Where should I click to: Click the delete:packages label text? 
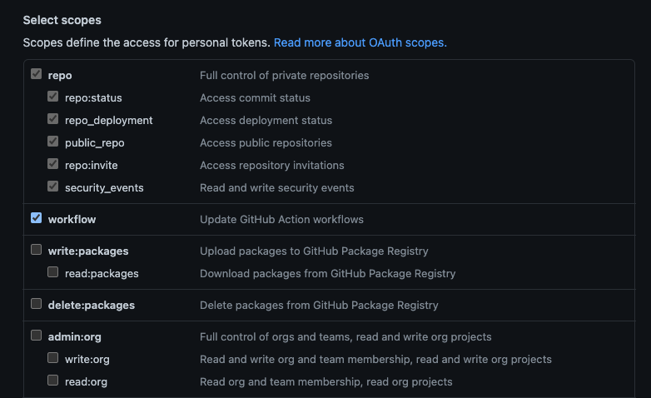tap(92, 306)
